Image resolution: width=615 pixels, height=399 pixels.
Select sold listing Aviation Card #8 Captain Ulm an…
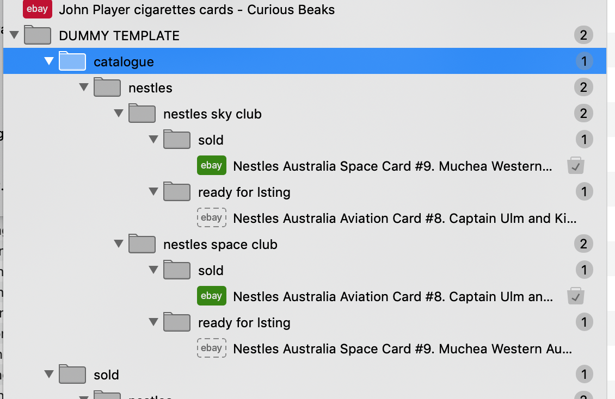pyautogui.click(x=393, y=296)
